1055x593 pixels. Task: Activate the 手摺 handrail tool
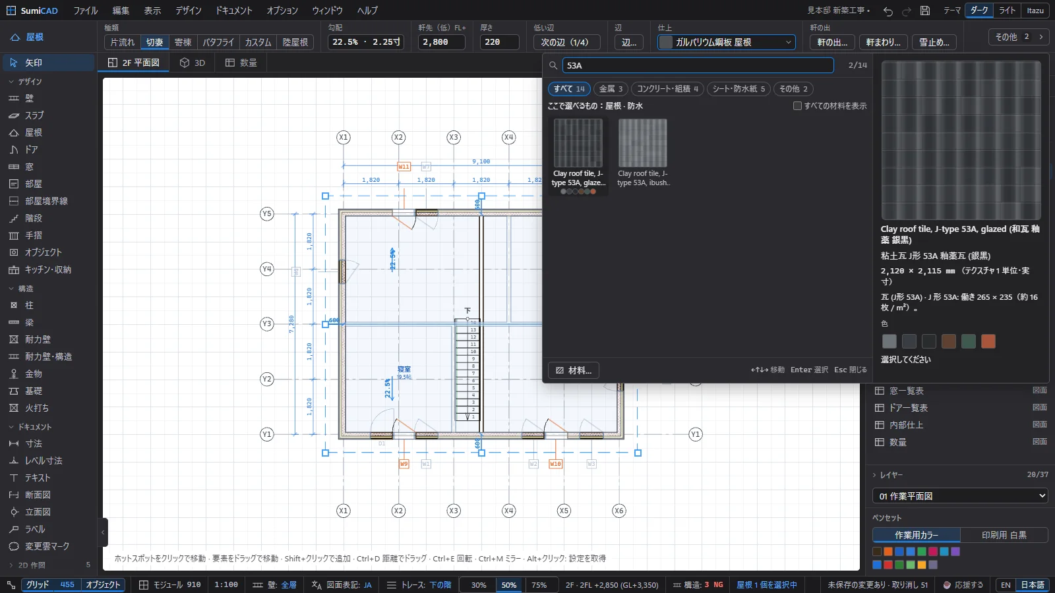pos(47,235)
